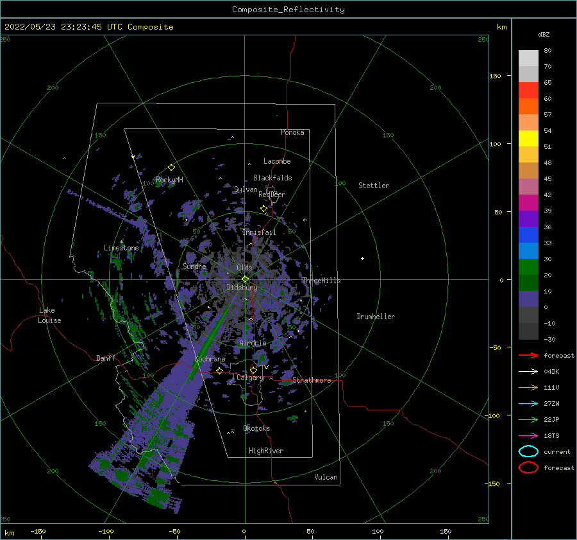Select the Olds label
This screenshot has width=577, height=540.
pyautogui.click(x=244, y=268)
